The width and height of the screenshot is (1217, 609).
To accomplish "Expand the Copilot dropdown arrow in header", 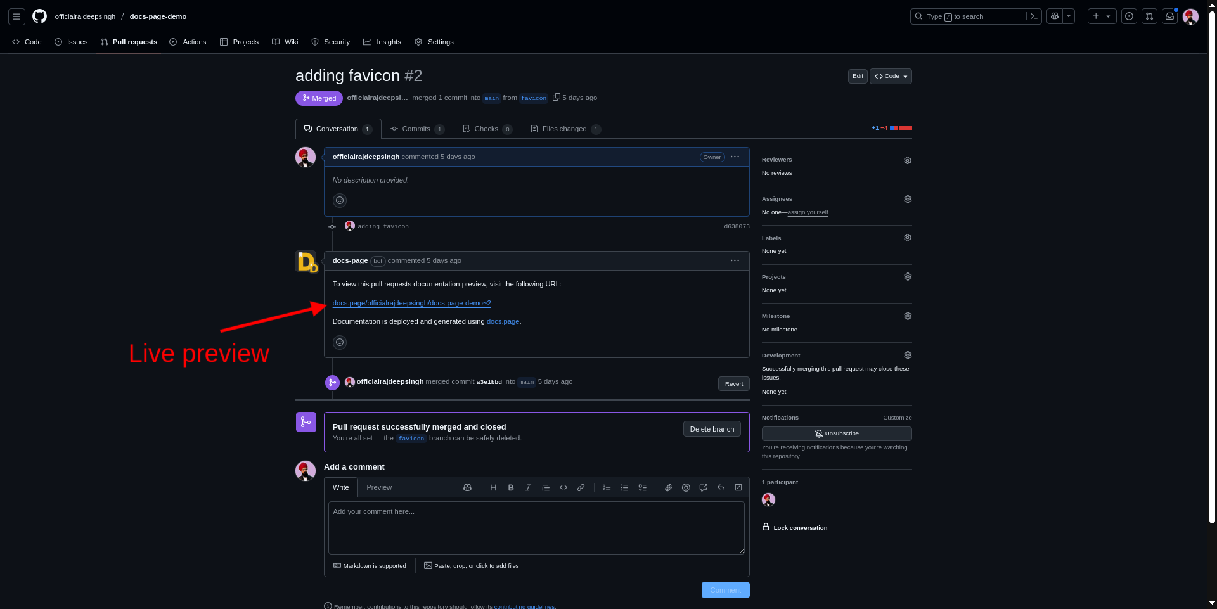I will click(1069, 16).
